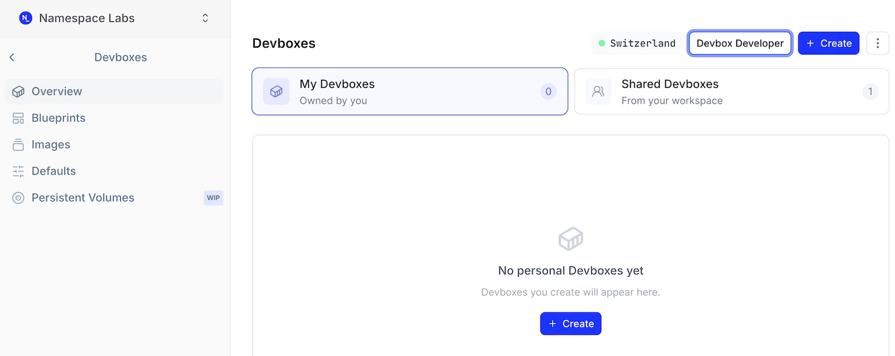Viewport: 895px width, 356px height.
Task: Click the My Devboxes count badge 0
Action: [x=548, y=91]
